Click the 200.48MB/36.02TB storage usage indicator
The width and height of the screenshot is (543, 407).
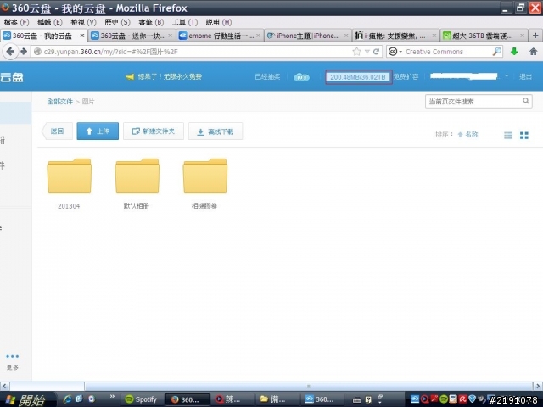[358, 77]
